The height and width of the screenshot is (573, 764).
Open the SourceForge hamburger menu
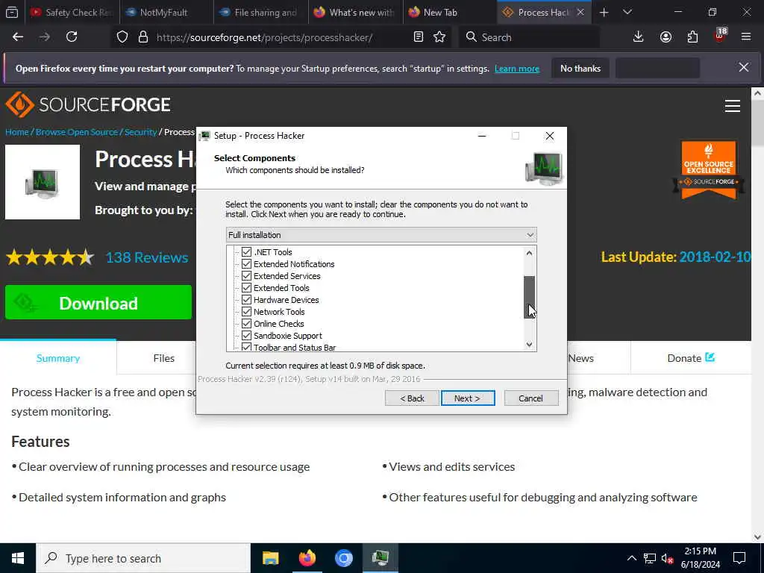(x=733, y=106)
